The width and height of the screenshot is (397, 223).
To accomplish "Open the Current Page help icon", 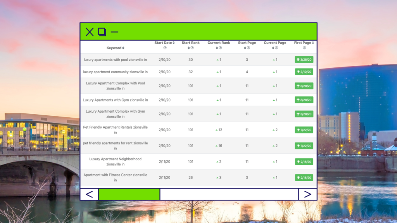I will (x=276, y=48).
